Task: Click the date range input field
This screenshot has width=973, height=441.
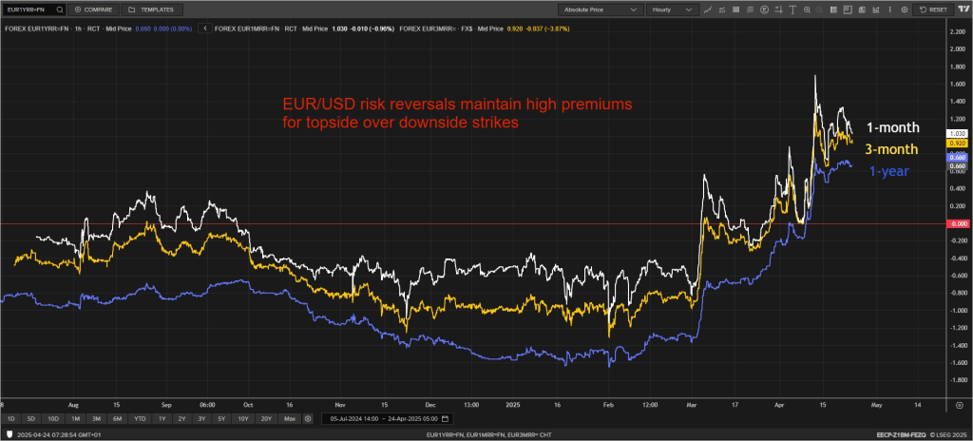Action: [x=385, y=418]
